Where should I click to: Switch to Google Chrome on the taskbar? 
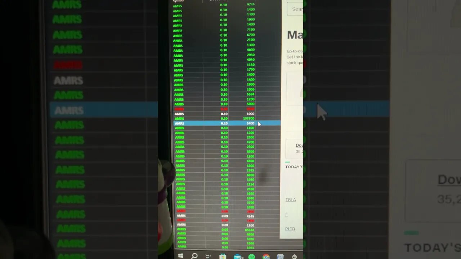[266, 256]
